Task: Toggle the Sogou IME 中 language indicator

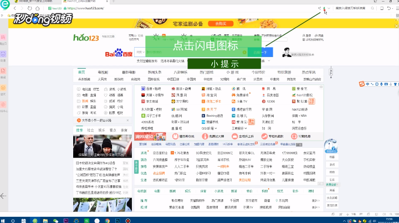Action: click(368, 84)
